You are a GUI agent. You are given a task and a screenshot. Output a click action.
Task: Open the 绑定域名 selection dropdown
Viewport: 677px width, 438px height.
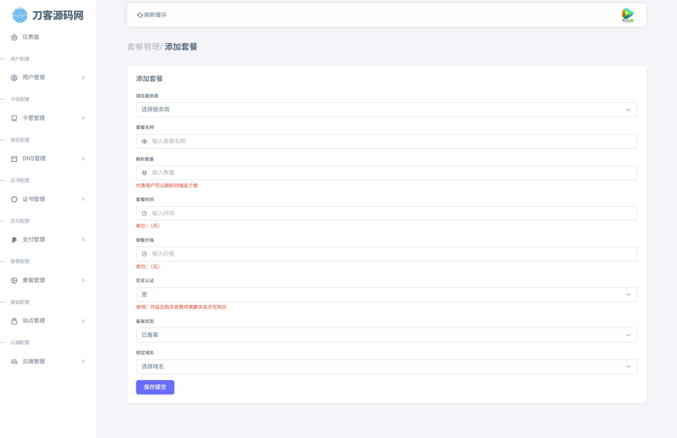coord(386,367)
